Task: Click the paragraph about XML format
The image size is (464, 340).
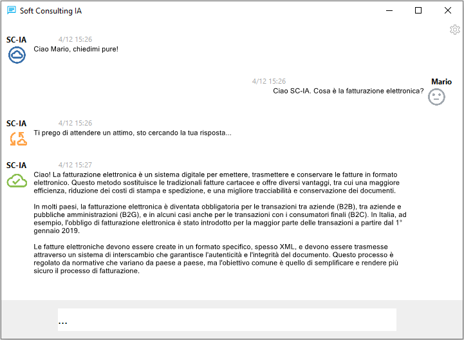Action: [216, 259]
